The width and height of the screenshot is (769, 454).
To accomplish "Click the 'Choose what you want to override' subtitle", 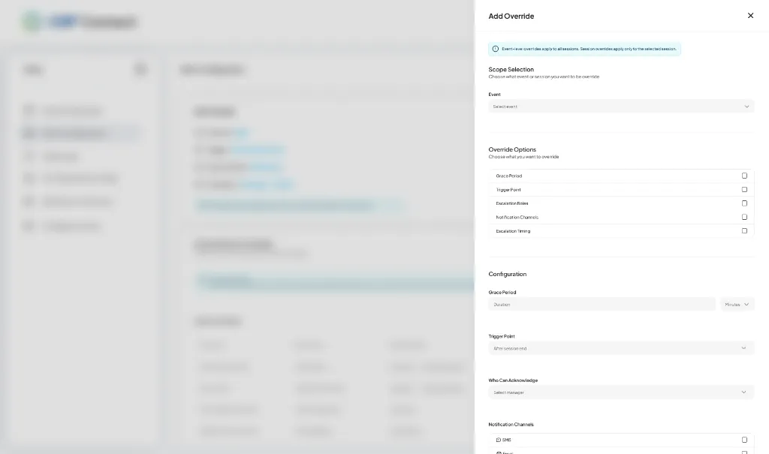I will click(x=523, y=157).
